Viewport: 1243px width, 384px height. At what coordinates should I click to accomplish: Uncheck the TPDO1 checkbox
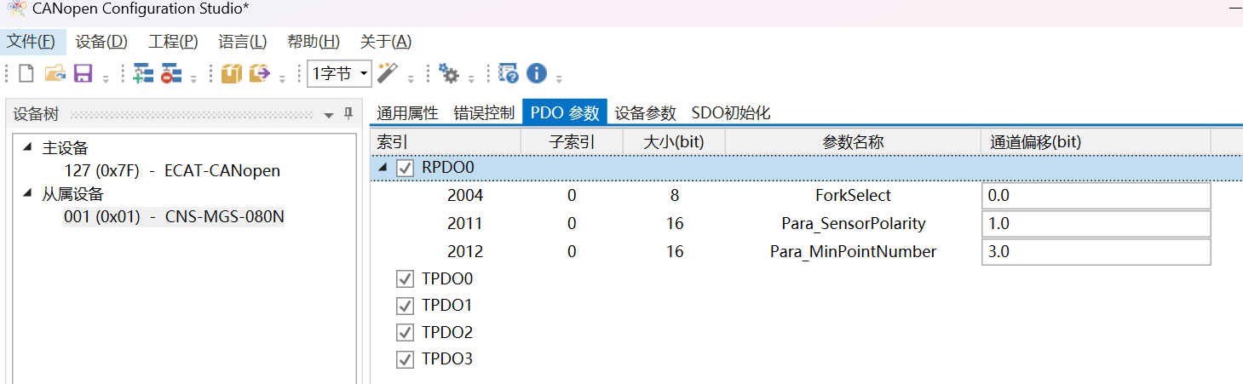[406, 305]
